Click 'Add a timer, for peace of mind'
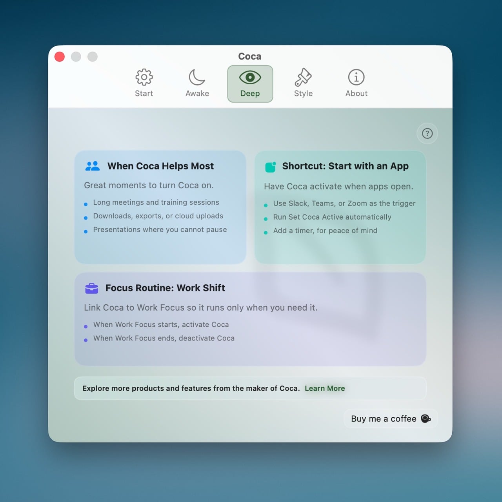 325,231
